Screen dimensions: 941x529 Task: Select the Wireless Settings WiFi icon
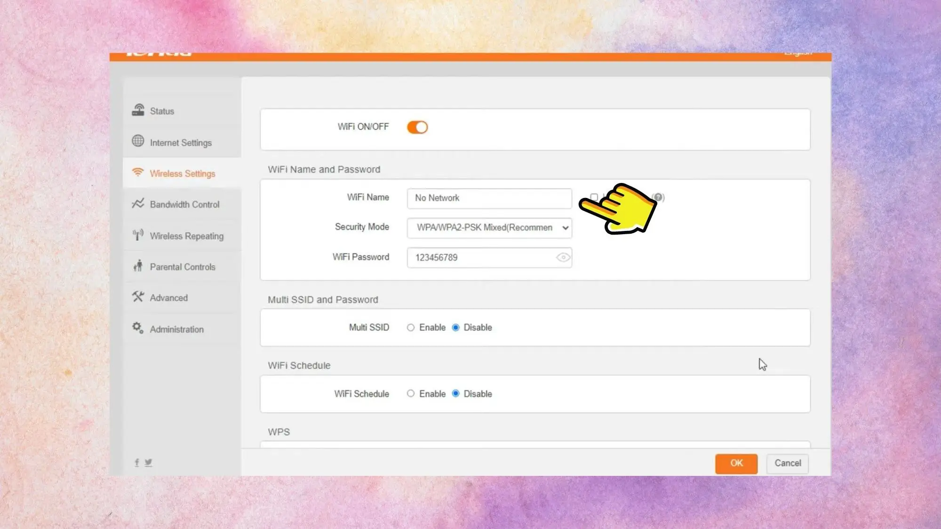point(137,172)
